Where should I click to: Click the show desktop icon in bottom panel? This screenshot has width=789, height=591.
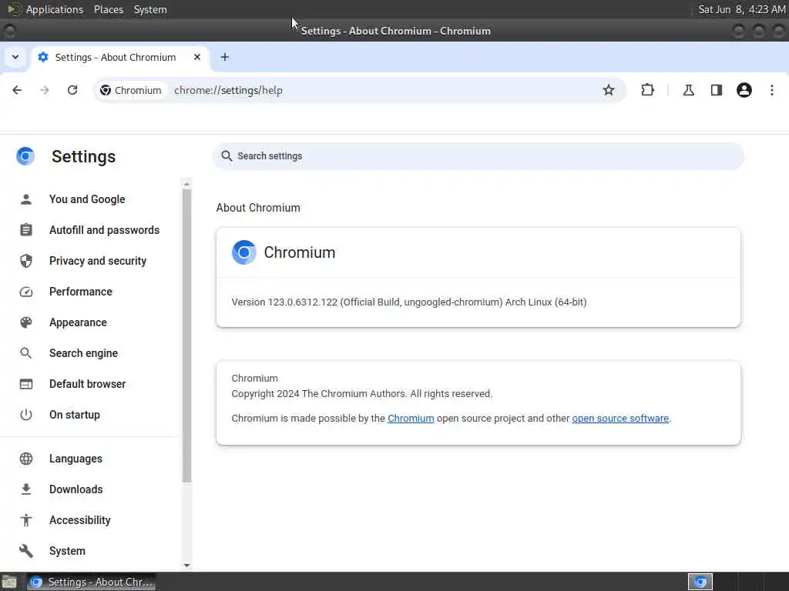tap(9, 582)
